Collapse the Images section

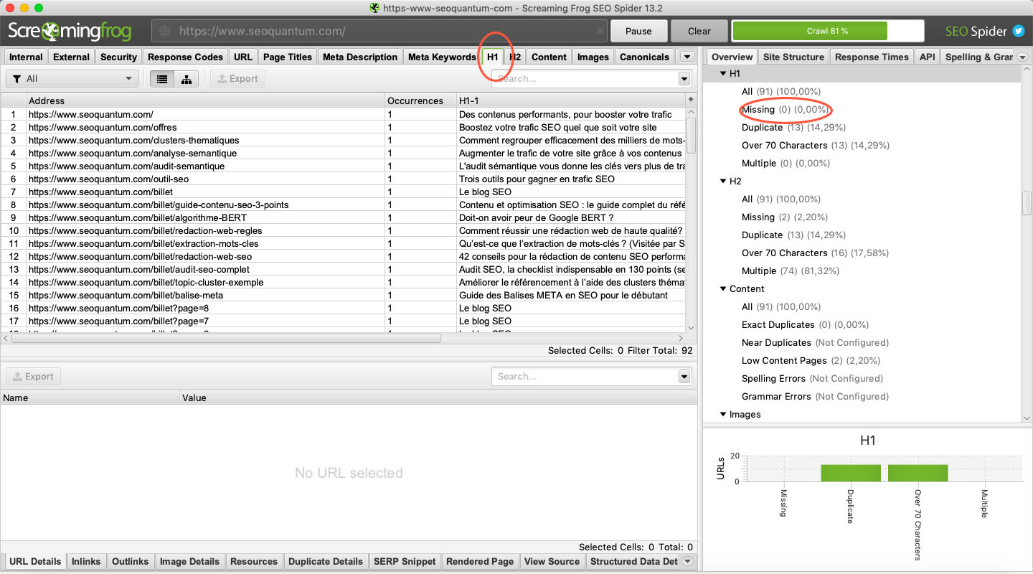[723, 414]
